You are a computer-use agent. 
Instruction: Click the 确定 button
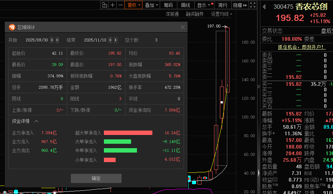[96, 179]
